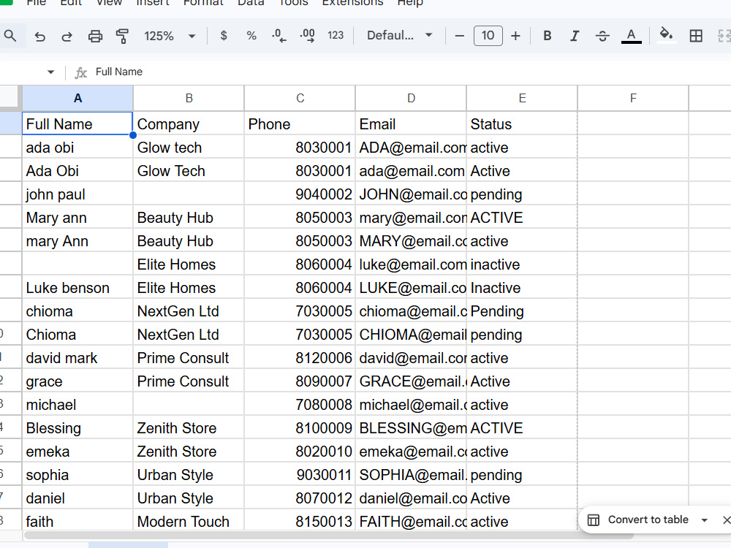Select column A header
This screenshot has height=548, width=731.
pos(77,98)
